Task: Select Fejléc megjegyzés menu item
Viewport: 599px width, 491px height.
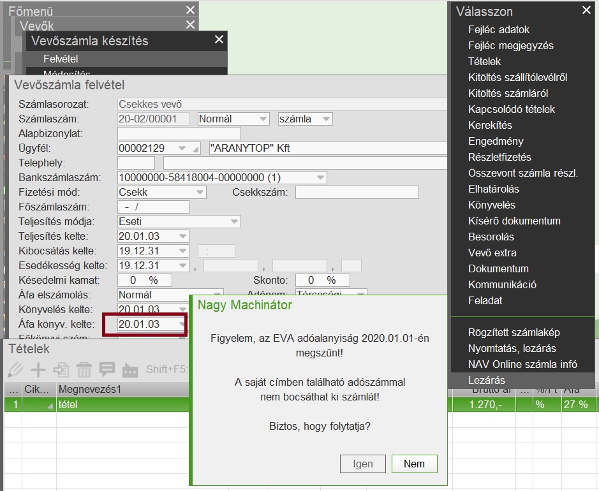Action: coord(511,45)
